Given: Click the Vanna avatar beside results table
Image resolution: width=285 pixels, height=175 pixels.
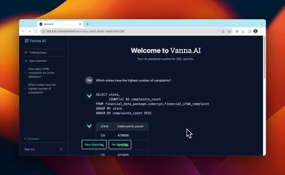Looking at the screenshot, I should [x=89, y=126].
